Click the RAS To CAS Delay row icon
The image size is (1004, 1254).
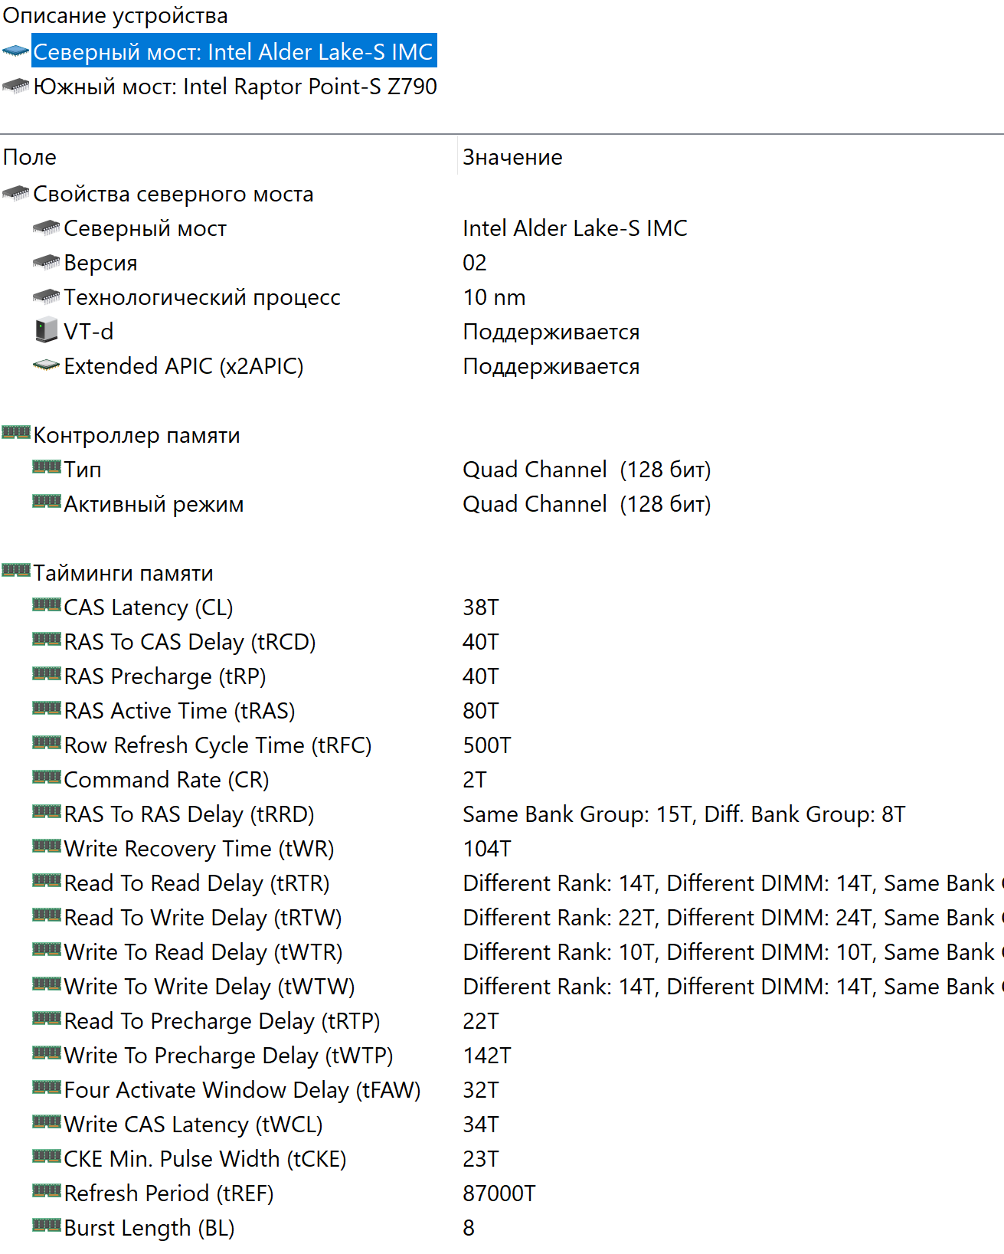click(x=46, y=640)
